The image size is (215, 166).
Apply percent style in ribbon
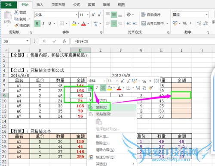point(185,23)
